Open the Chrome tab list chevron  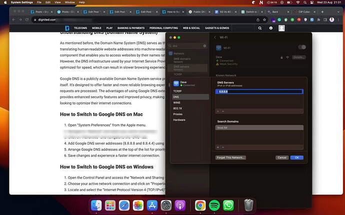(338, 12)
